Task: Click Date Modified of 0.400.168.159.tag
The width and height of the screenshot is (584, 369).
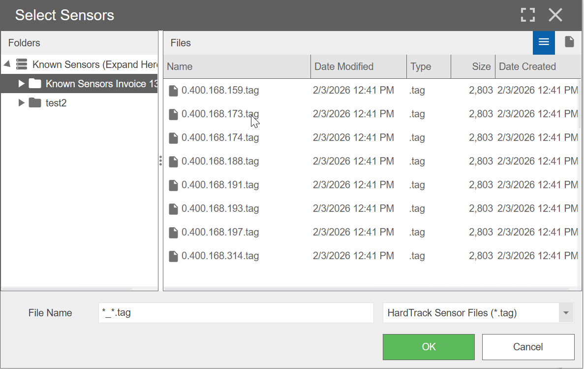Action: pyautogui.click(x=353, y=90)
